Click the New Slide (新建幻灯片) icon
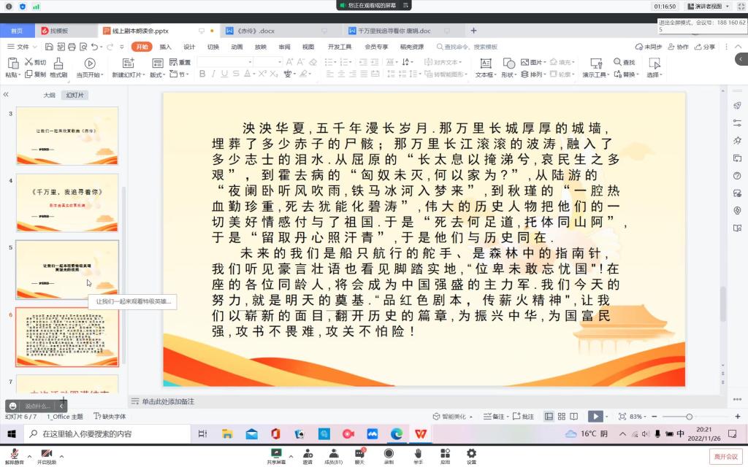 [x=126, y=63]
